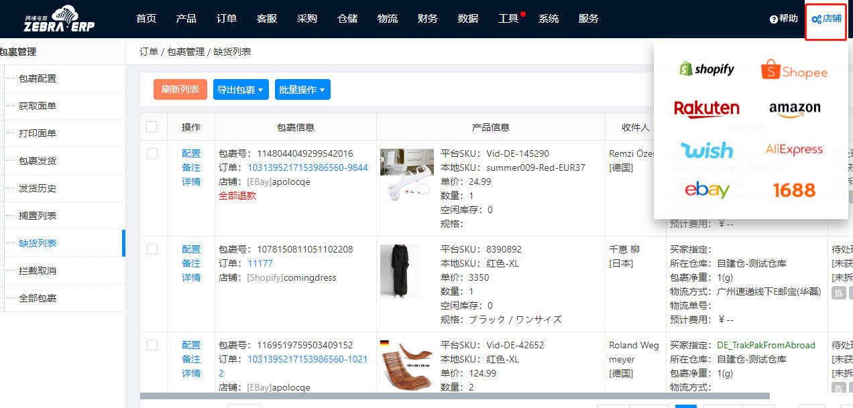Expand the 导出包裹 export dropdown
853x408 pixels.
coord(241,89)
